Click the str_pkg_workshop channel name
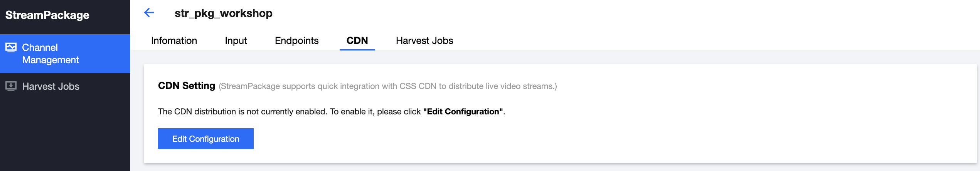 click(x=224, y=13)
